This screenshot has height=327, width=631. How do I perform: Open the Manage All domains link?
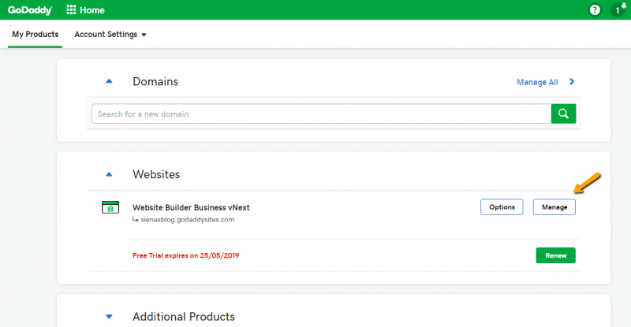(537, 82)
